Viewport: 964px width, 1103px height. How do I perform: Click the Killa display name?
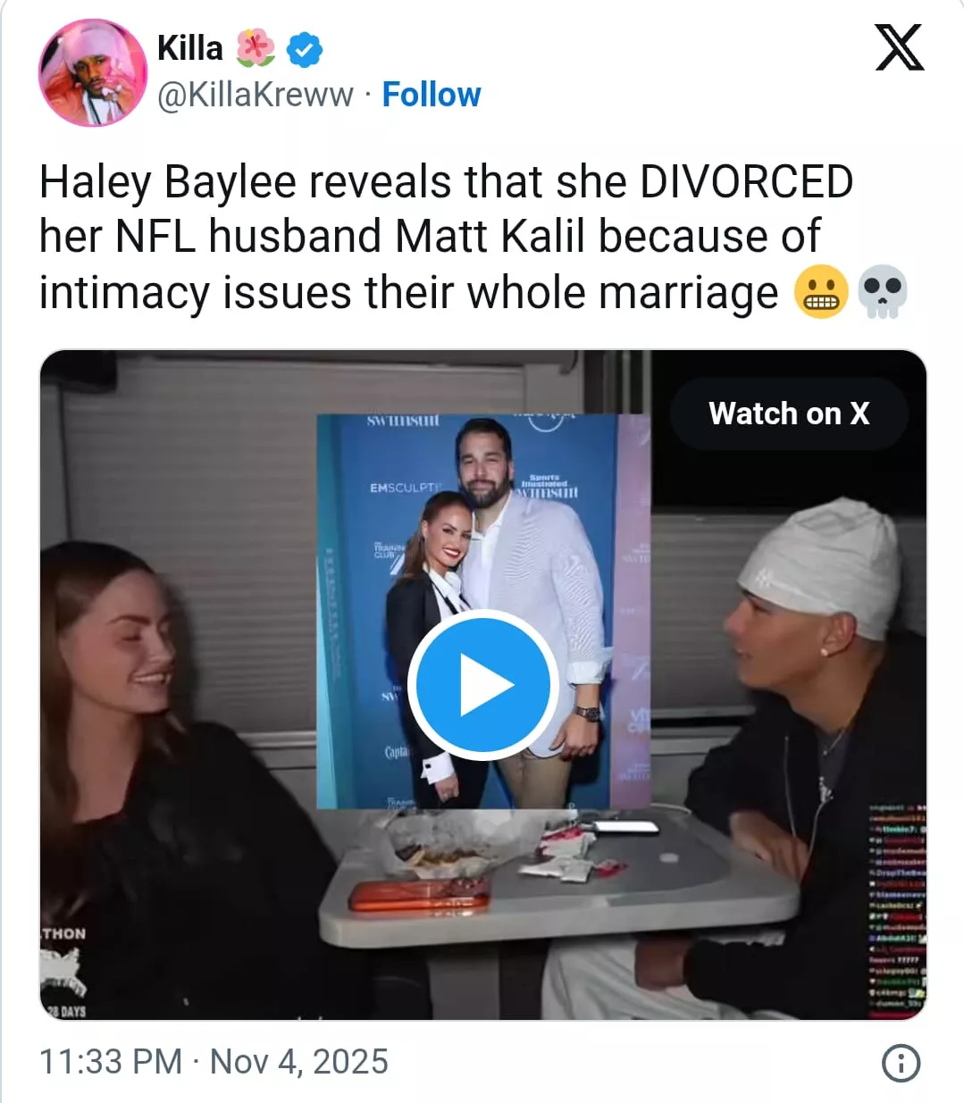click(190, 48)
